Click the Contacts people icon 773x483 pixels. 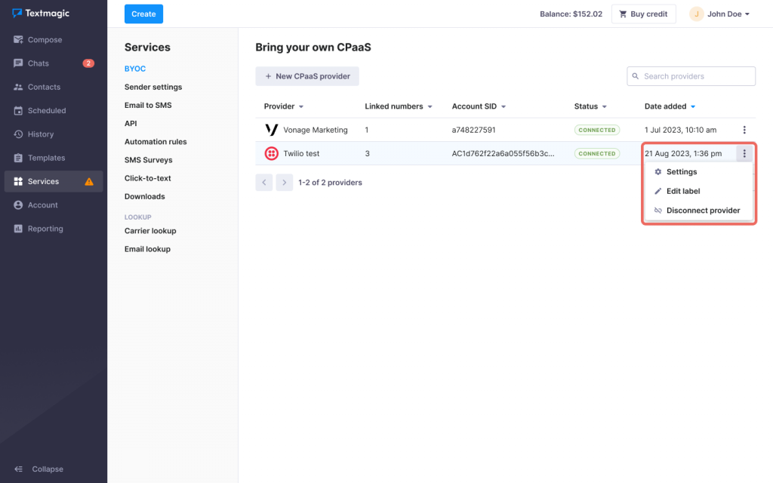tap(18, 87)
